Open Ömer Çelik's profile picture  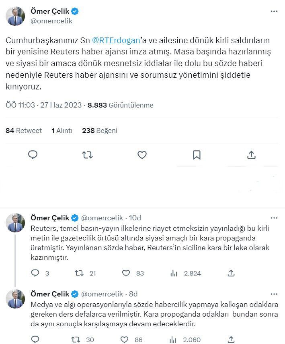(x=15, y=16)
